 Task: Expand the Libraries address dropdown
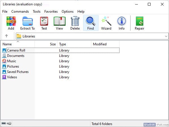[166, 36]
